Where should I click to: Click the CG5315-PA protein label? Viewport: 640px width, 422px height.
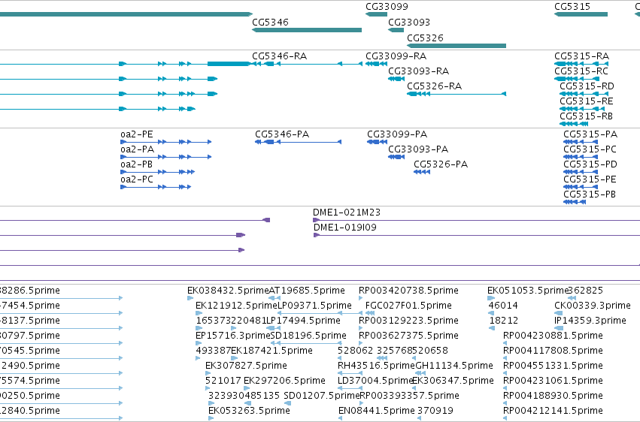click(x=590, y=134)
